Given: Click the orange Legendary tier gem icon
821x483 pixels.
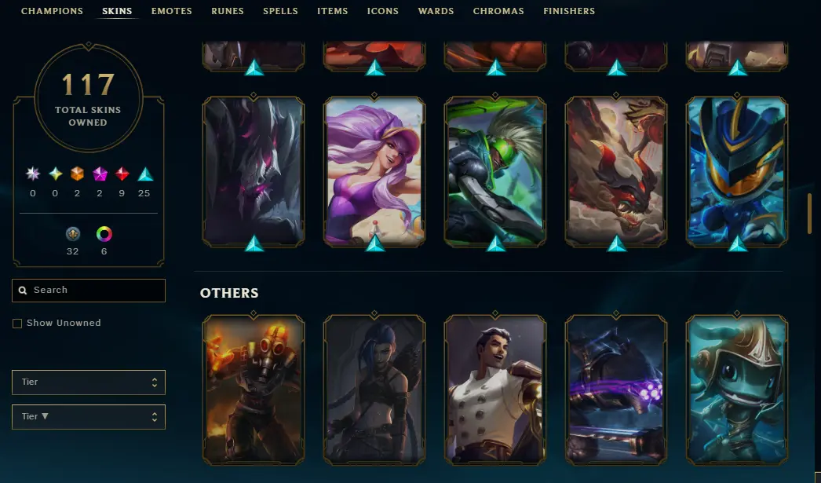Looking at the screenshot, I should click(77, 174).
